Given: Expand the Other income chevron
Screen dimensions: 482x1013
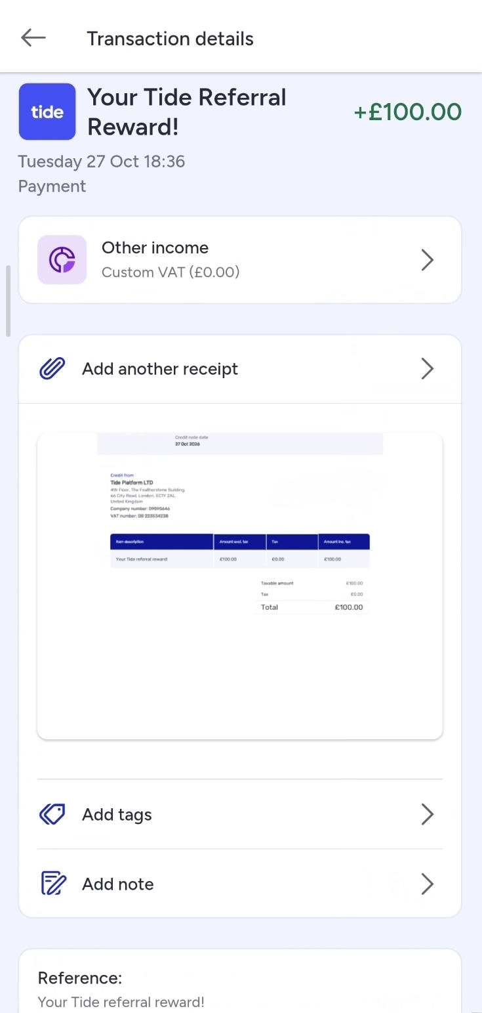Looking at the screenshot, I should pyautogui.click(x=428, y=261).
